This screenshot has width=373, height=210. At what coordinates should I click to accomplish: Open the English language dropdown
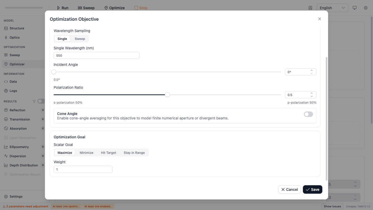click(x=332, y=8)
